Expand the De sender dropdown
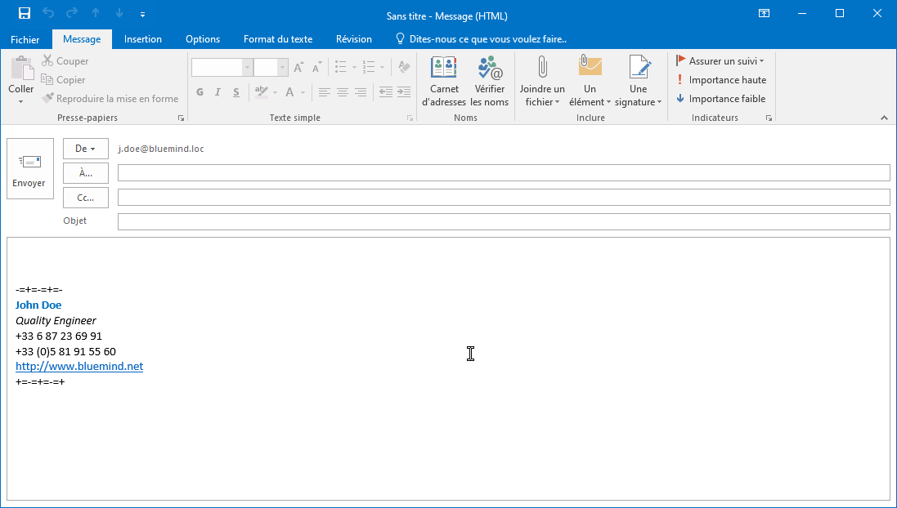 [x=86, y=149]
